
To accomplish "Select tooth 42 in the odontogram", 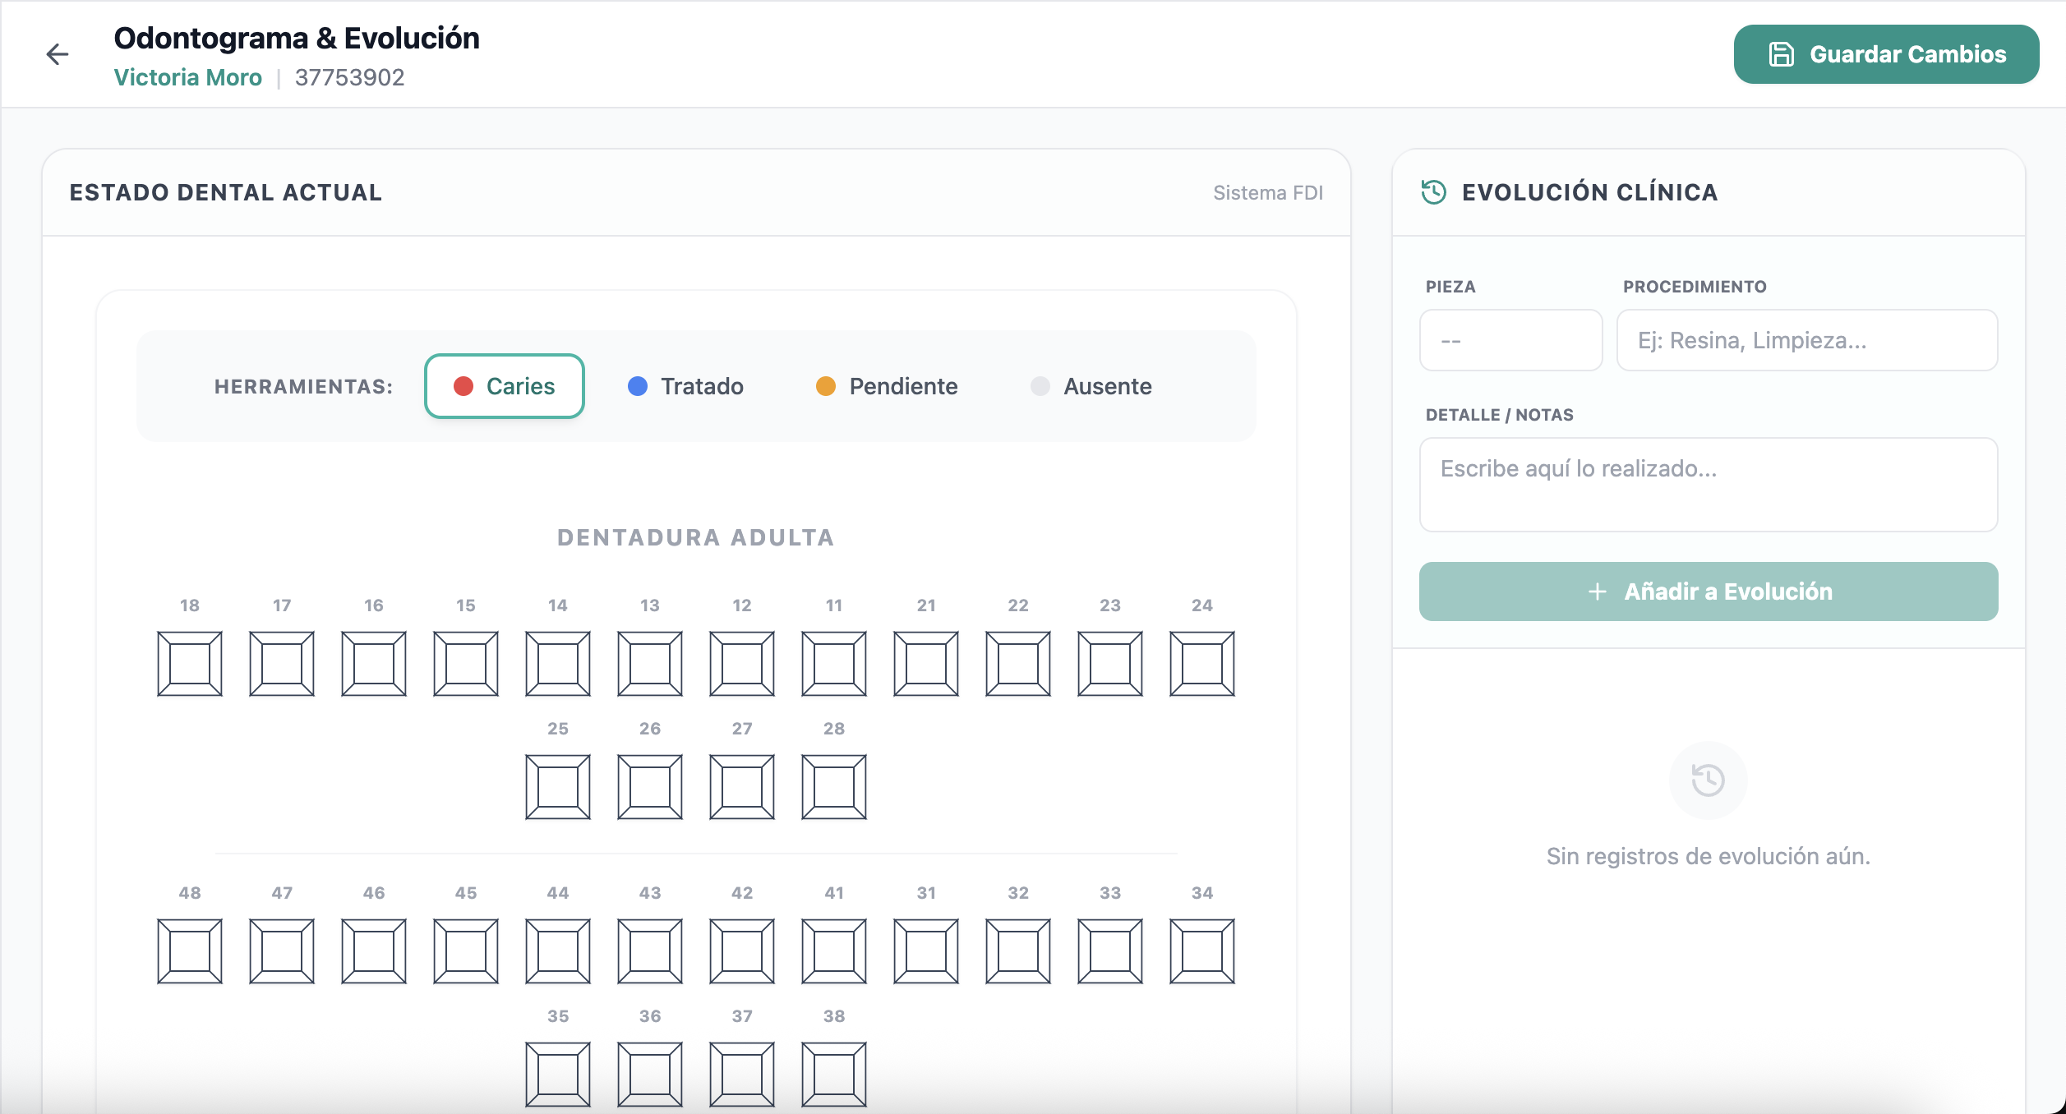I will pos(742,951).
